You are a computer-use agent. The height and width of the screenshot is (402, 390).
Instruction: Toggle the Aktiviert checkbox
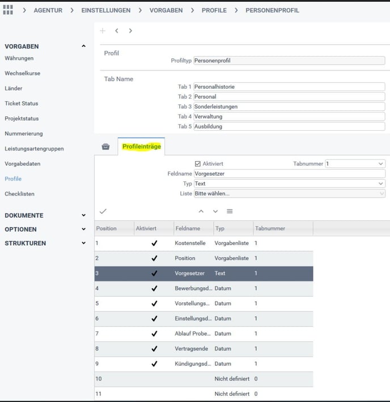point(198,164)
